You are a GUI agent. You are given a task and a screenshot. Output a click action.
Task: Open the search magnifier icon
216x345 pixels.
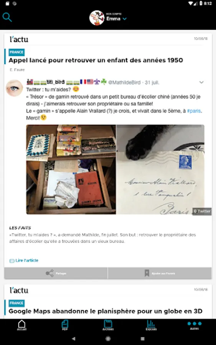[7, 17]
